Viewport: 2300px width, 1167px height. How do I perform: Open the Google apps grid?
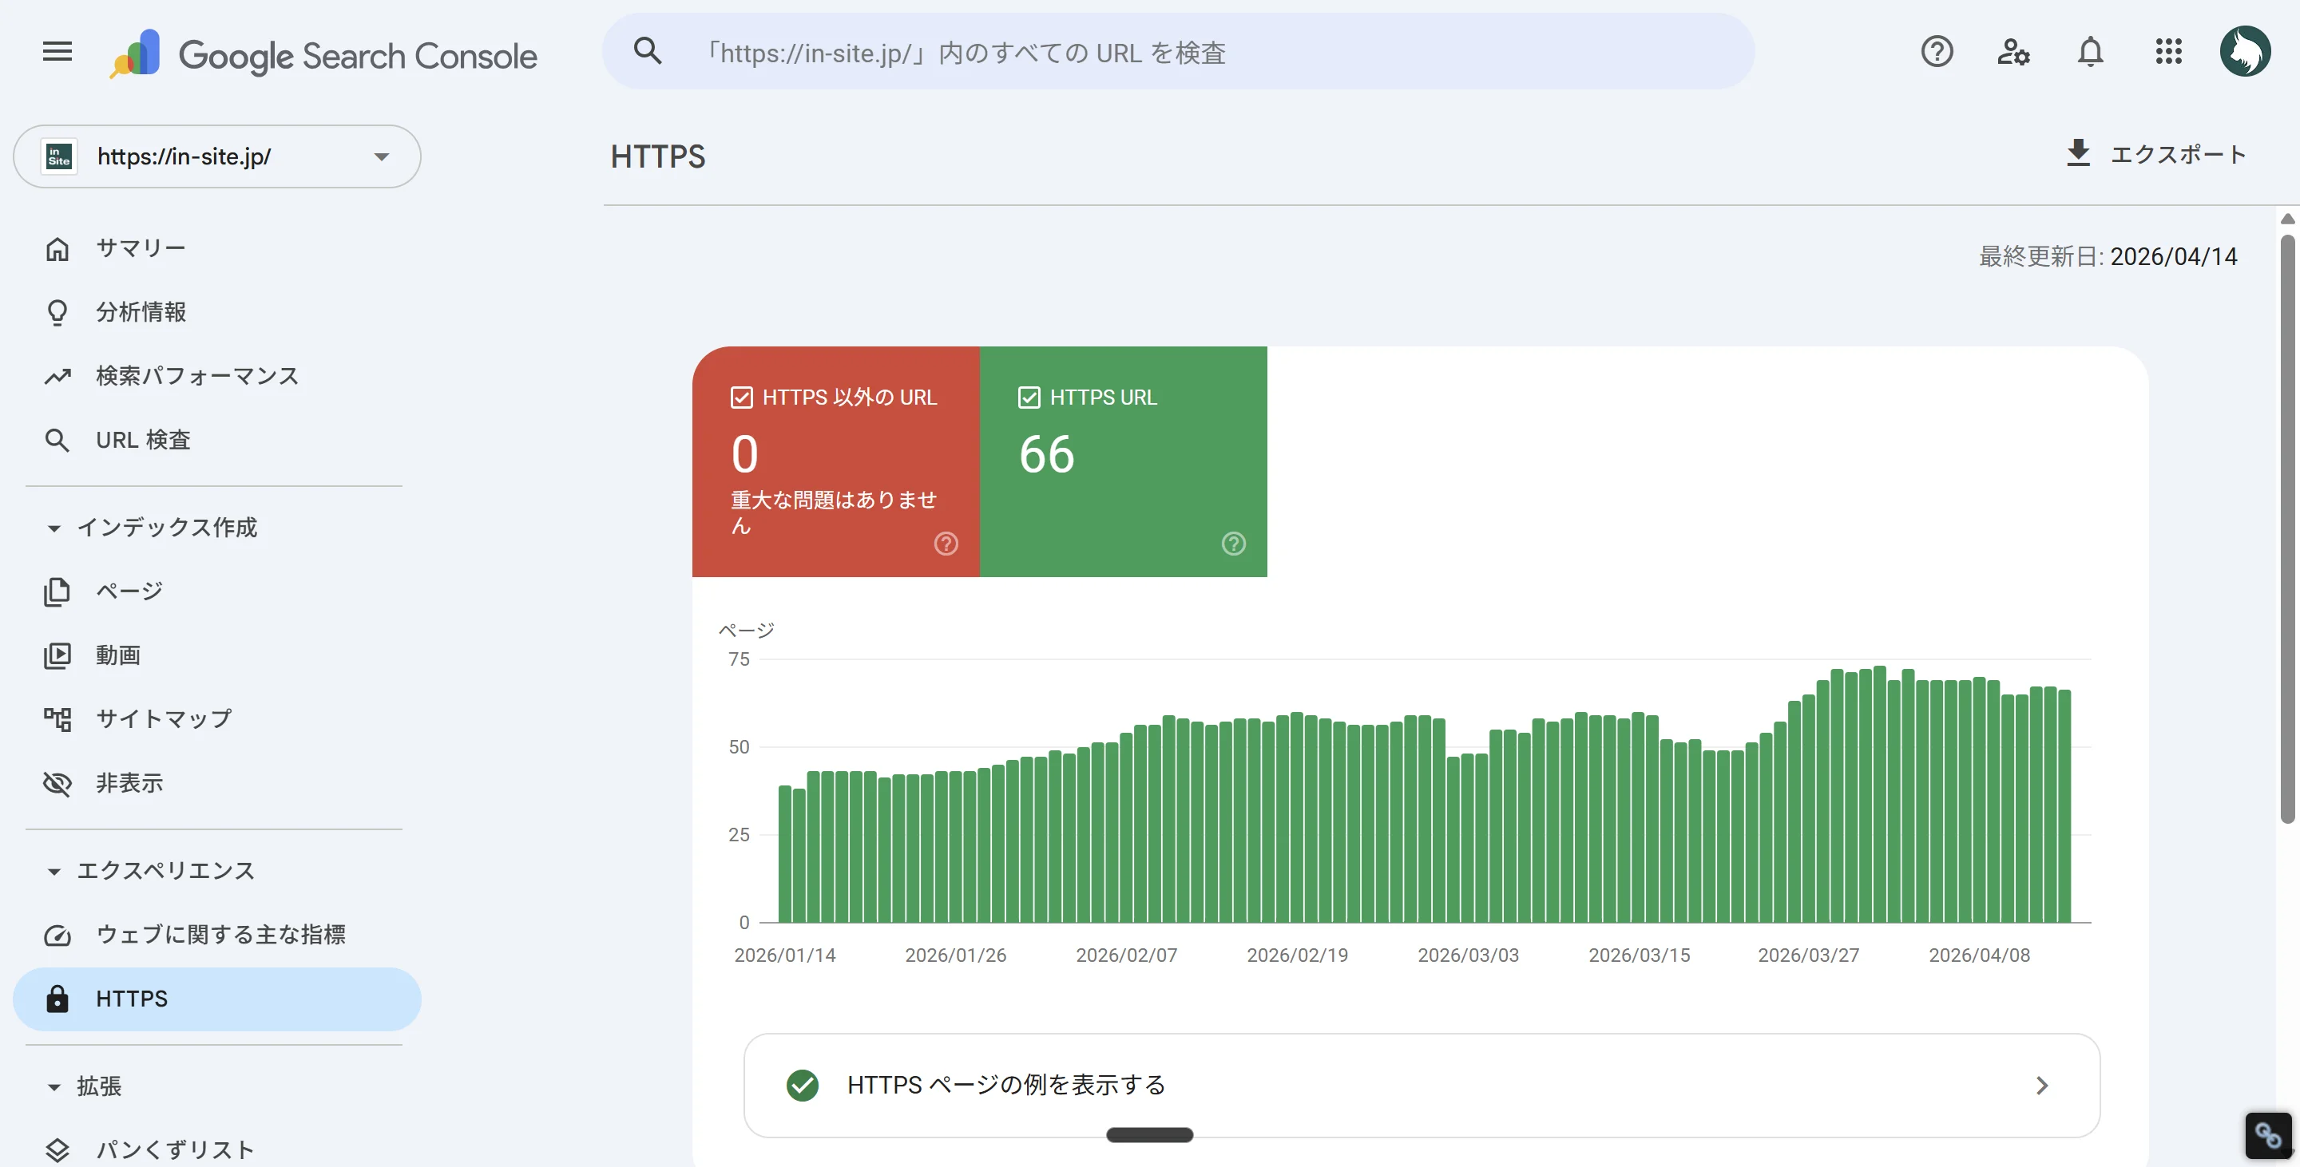pos(2168,52)
